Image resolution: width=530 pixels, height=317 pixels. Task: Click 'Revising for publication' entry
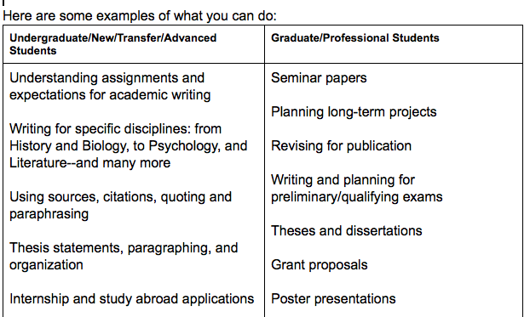[342, 146]
